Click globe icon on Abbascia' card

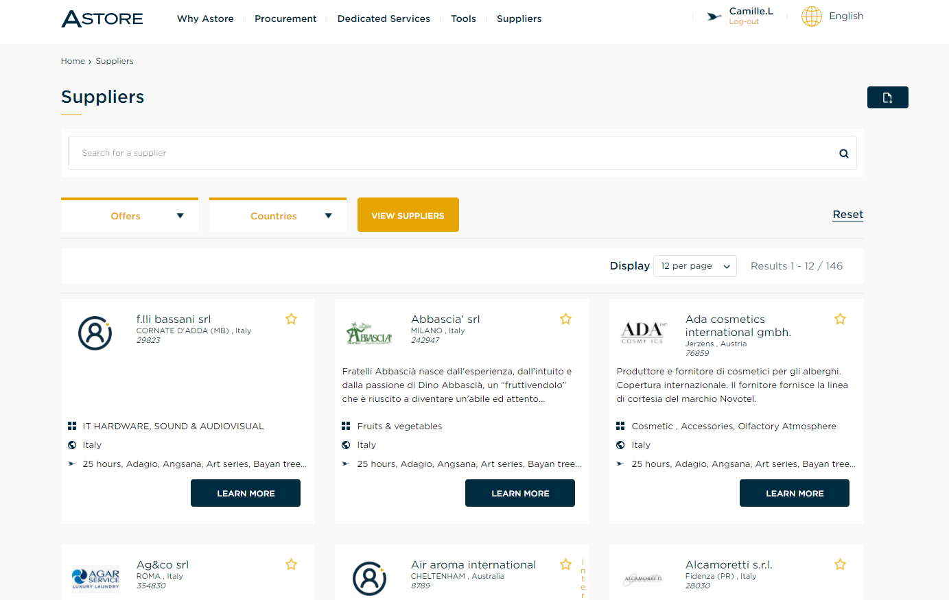point(346,445)
